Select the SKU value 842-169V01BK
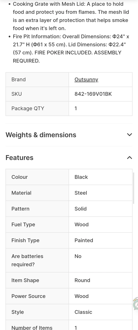Image resolution: width=138 pixels, height=330 pixels. [93, 94]
